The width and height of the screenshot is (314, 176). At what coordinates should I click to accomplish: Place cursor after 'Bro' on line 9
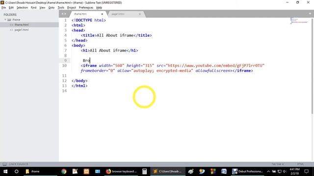pyautogui.click(x=90, y=61)
